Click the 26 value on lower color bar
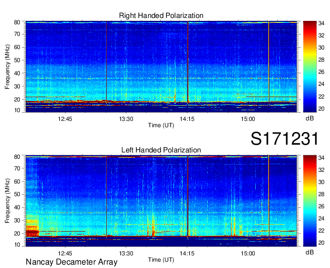 tap(321, 206)
